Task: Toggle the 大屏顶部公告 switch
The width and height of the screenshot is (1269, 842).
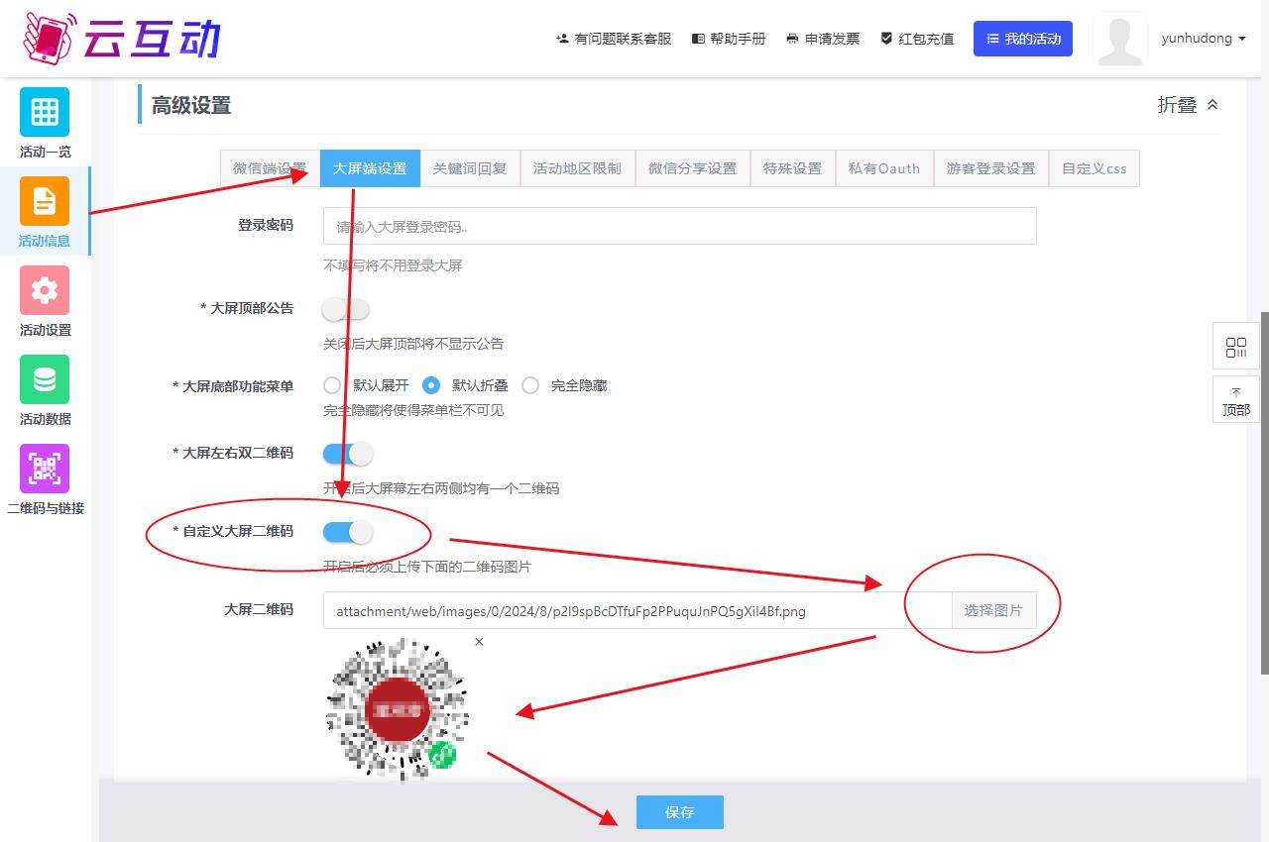Action: [x=346, y=309]
